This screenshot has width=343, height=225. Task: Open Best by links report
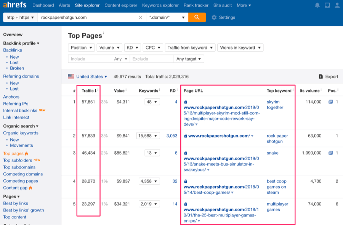(x=16, y=203)
